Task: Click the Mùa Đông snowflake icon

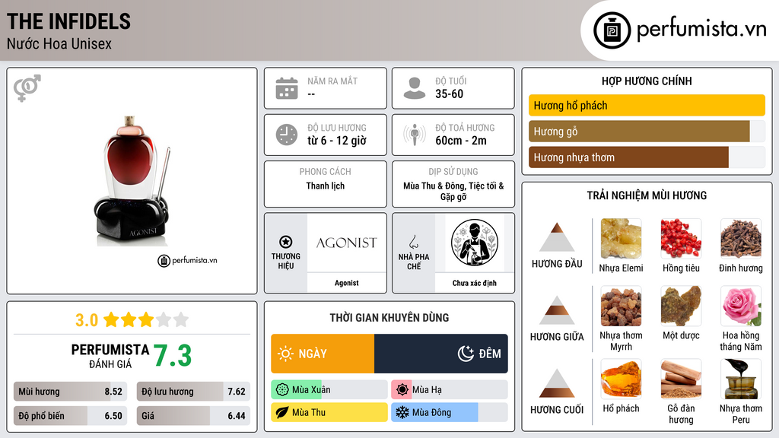Action: click(402, 412)
